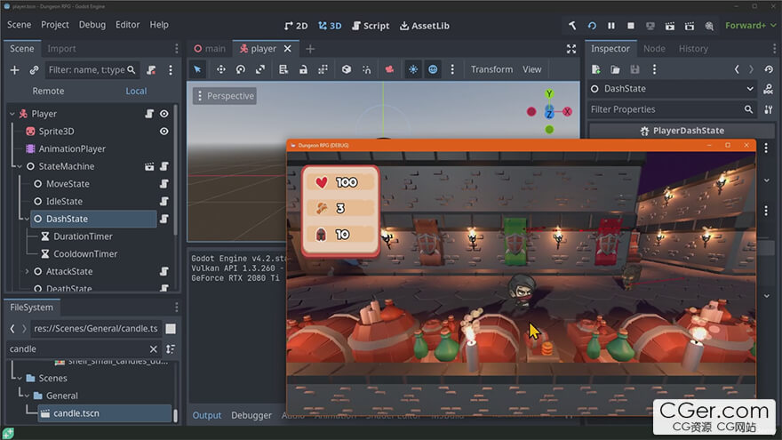Open viewport toolbar three-dot options menu
The width and height of the screenshot is (782, 440).
452,69
